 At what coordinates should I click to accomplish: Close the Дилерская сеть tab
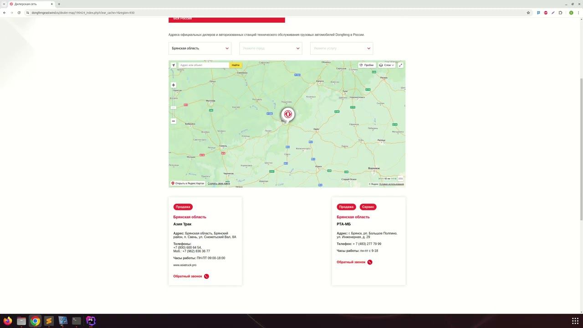[x=51, y=4]
